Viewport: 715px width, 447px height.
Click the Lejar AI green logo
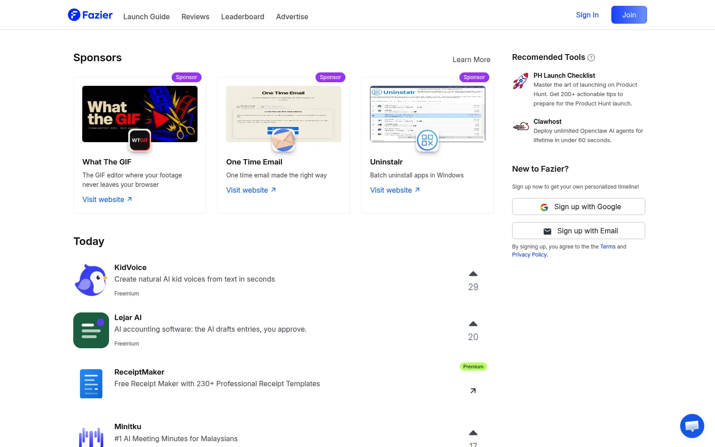91,330
